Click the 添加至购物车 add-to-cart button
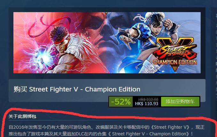Viewport: 217px width, 137px height. pos(180,102)
